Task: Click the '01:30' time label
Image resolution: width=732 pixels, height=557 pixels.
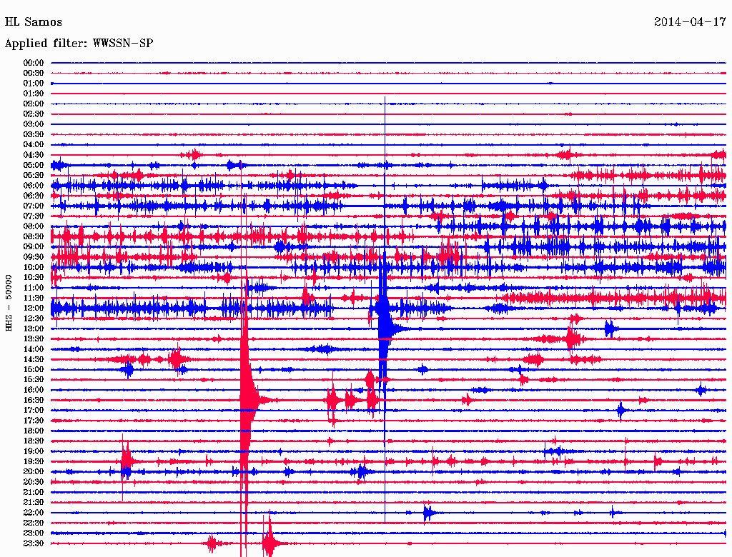Action: point(34,94)
